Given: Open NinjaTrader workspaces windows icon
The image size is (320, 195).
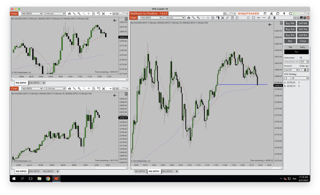Looking at the screenshot, I should point(278,14).
